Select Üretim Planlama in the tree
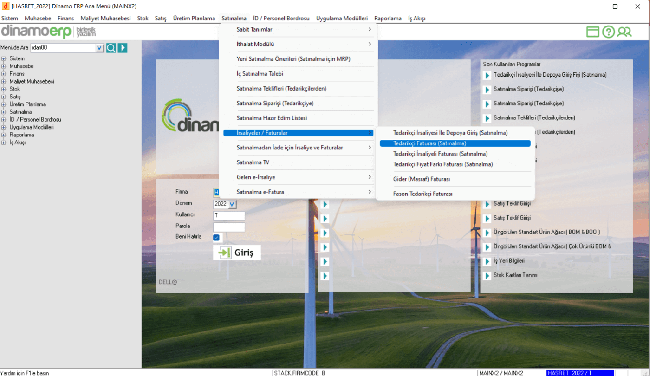Viewport: 650px width, 376px height. (27, 104)
